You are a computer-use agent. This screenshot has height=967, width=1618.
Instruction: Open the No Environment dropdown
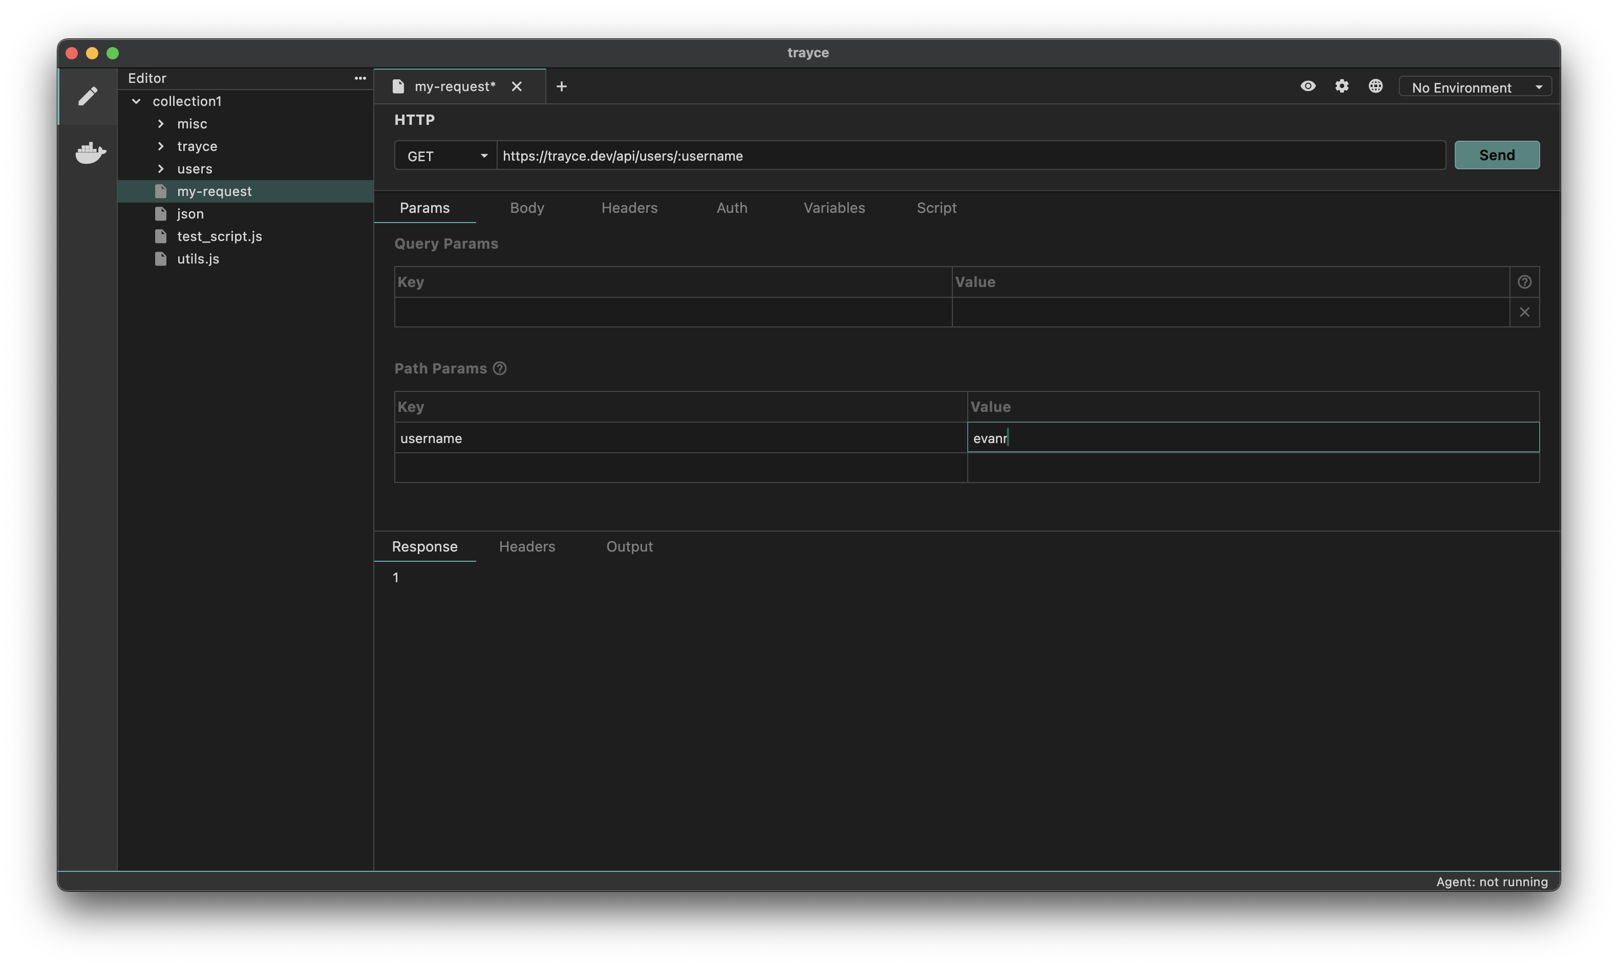(1475, 87)
